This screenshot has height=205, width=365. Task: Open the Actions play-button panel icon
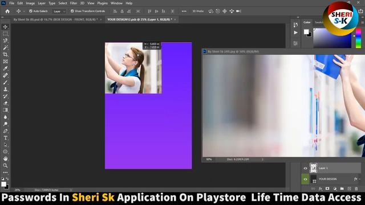pos(295,32)
